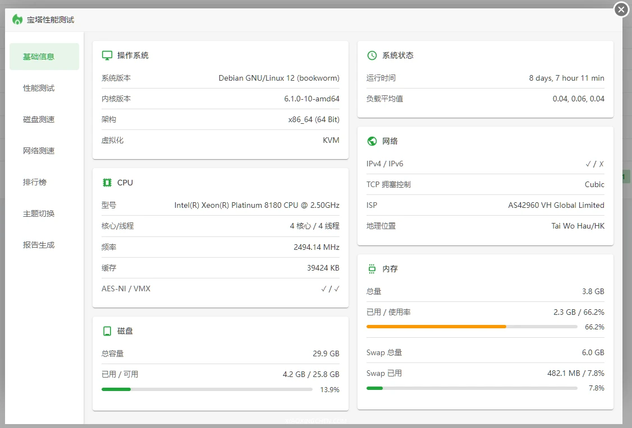Click the Intel Xeon Platinum 8180 CPU model text
Viewport: 632px width, 428px height.
click(257, 205)
